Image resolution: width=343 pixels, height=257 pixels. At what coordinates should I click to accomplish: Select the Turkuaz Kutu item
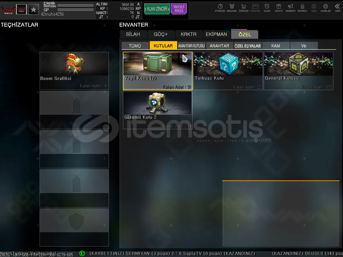(x=228, y=71)
